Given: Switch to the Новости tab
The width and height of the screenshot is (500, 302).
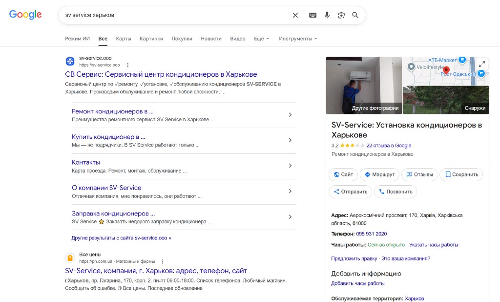Looking at the screenshot, I should 211,39.
